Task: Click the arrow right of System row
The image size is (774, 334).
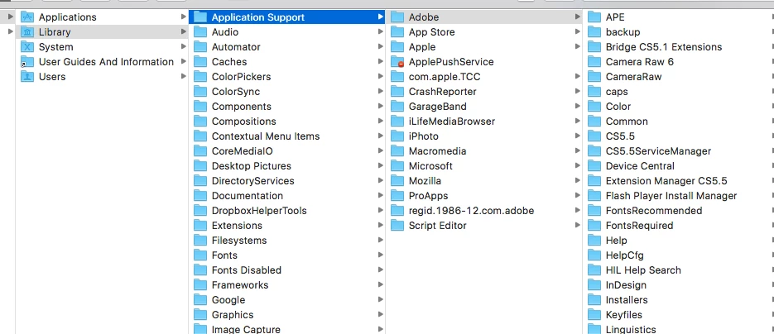Action: [x=183, y=47]
